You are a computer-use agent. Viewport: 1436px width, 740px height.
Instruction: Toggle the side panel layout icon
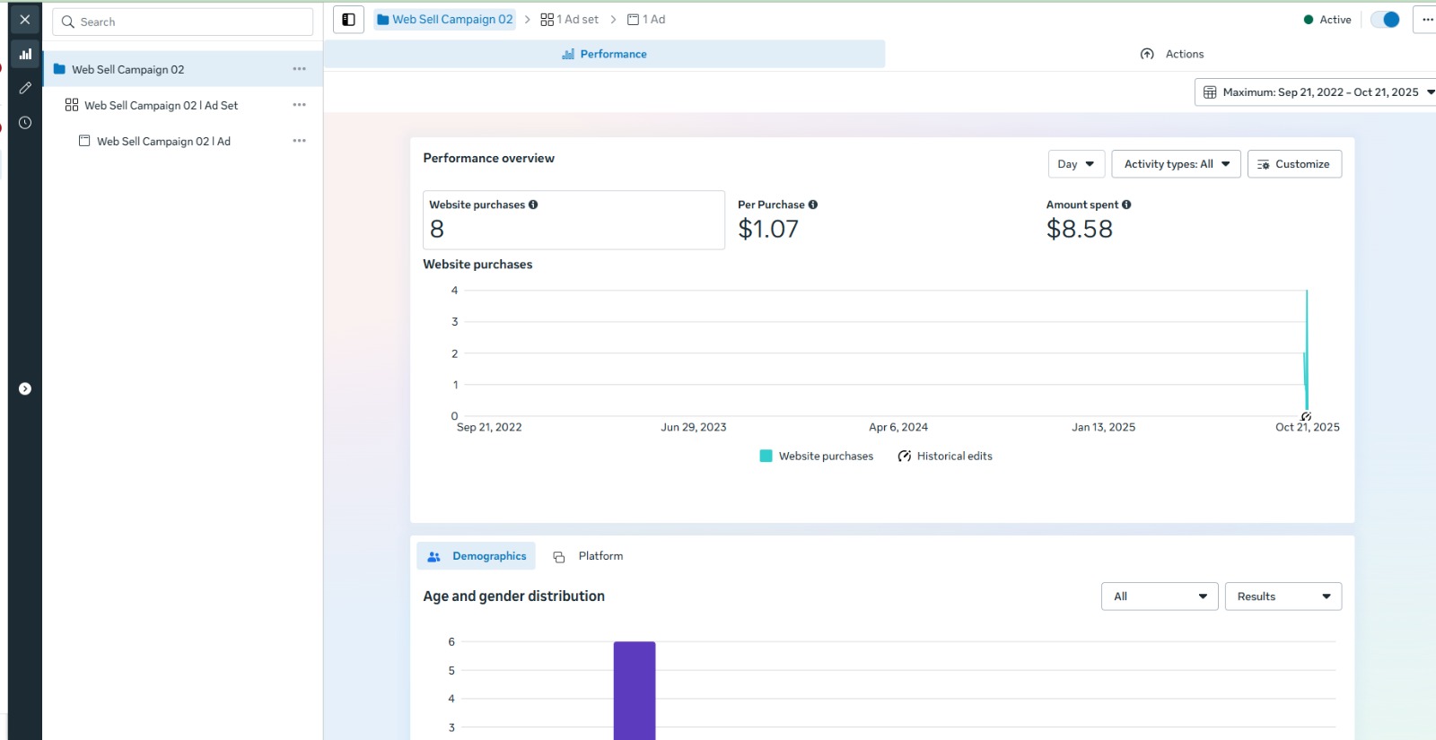[348, 20]
